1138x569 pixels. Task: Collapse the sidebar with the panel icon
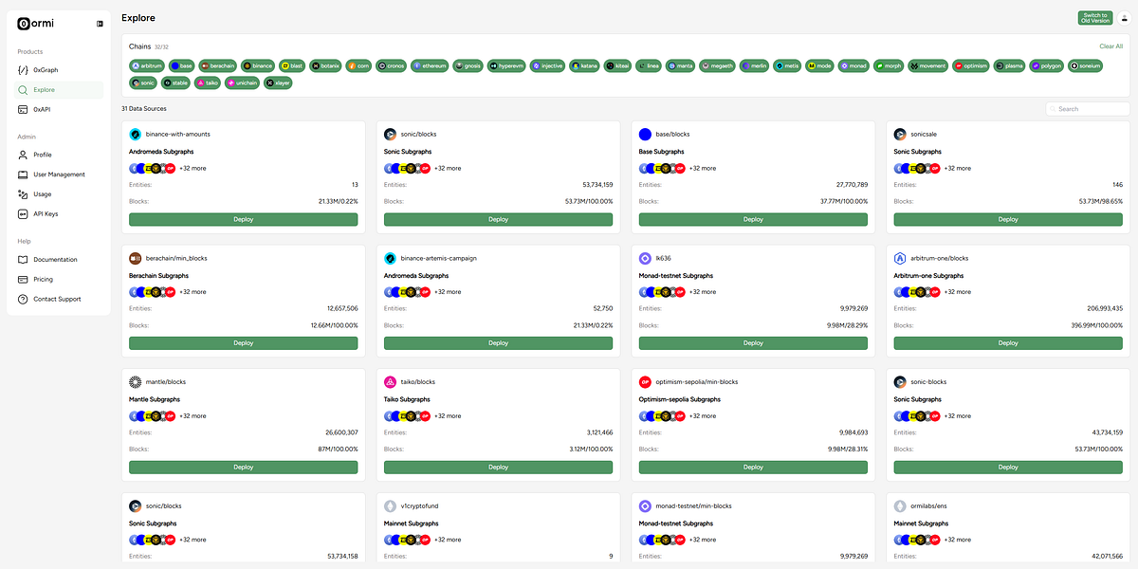(100, 24)
